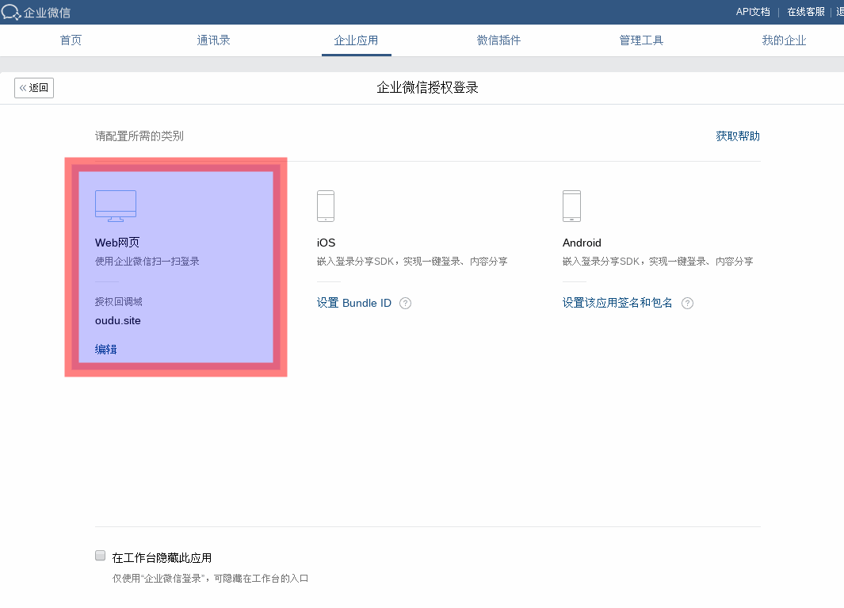This screenshot has width=844, height=608.
Task: Click 企业微信授权登录 page heading
Action: click(427, 87)
